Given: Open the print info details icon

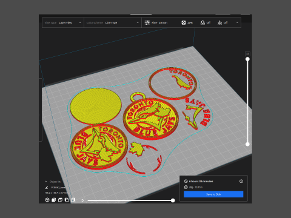Looking at the screenshot, I should [x=241, y=181].
